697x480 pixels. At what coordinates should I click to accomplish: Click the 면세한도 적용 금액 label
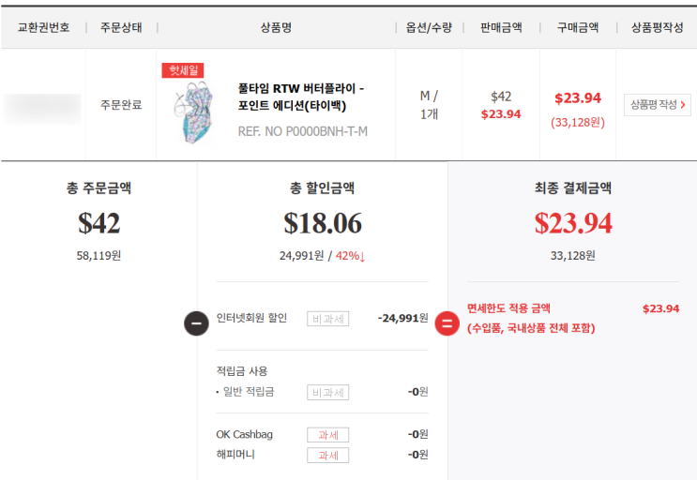(x=508, y=308)
